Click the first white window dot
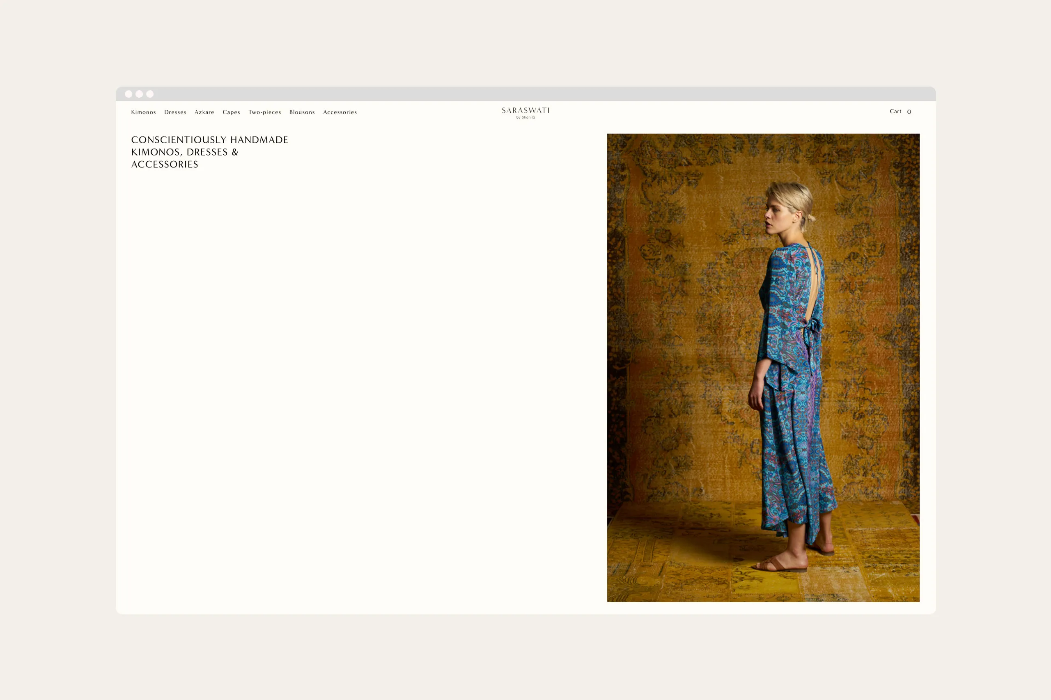 tap(129, 94)
